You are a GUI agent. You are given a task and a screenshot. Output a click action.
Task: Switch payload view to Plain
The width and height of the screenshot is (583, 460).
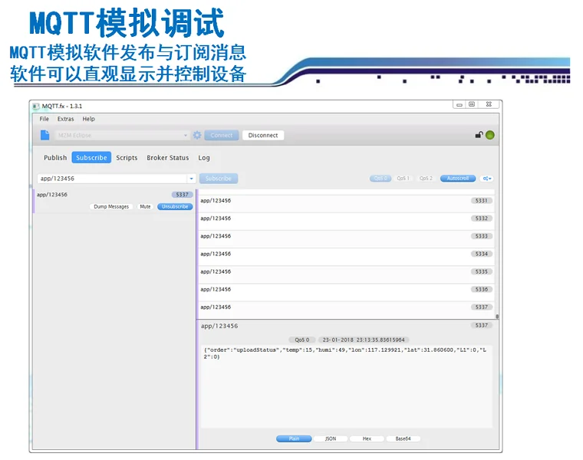[294, 439]
